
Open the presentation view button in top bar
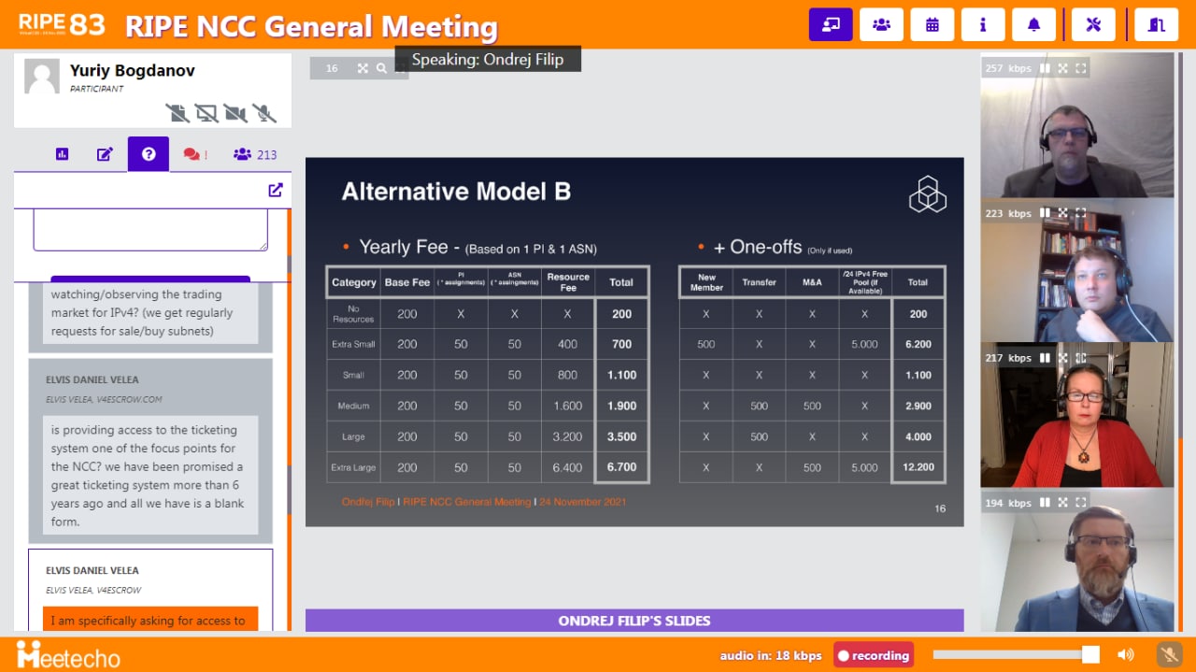click(x=831, y=25)
